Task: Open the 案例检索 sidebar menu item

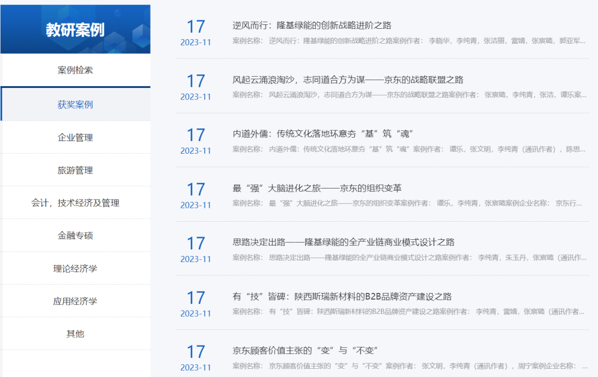Action: pos(75,71)
